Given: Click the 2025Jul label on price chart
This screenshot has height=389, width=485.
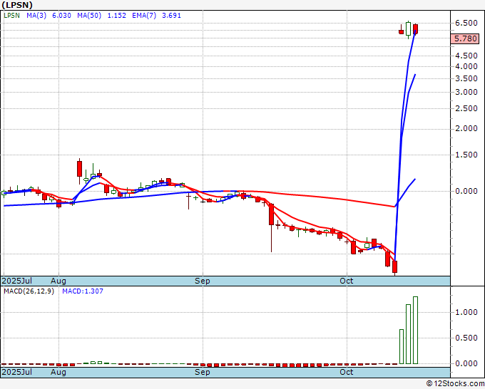Looking at the screenshot, I should (17, 281).
